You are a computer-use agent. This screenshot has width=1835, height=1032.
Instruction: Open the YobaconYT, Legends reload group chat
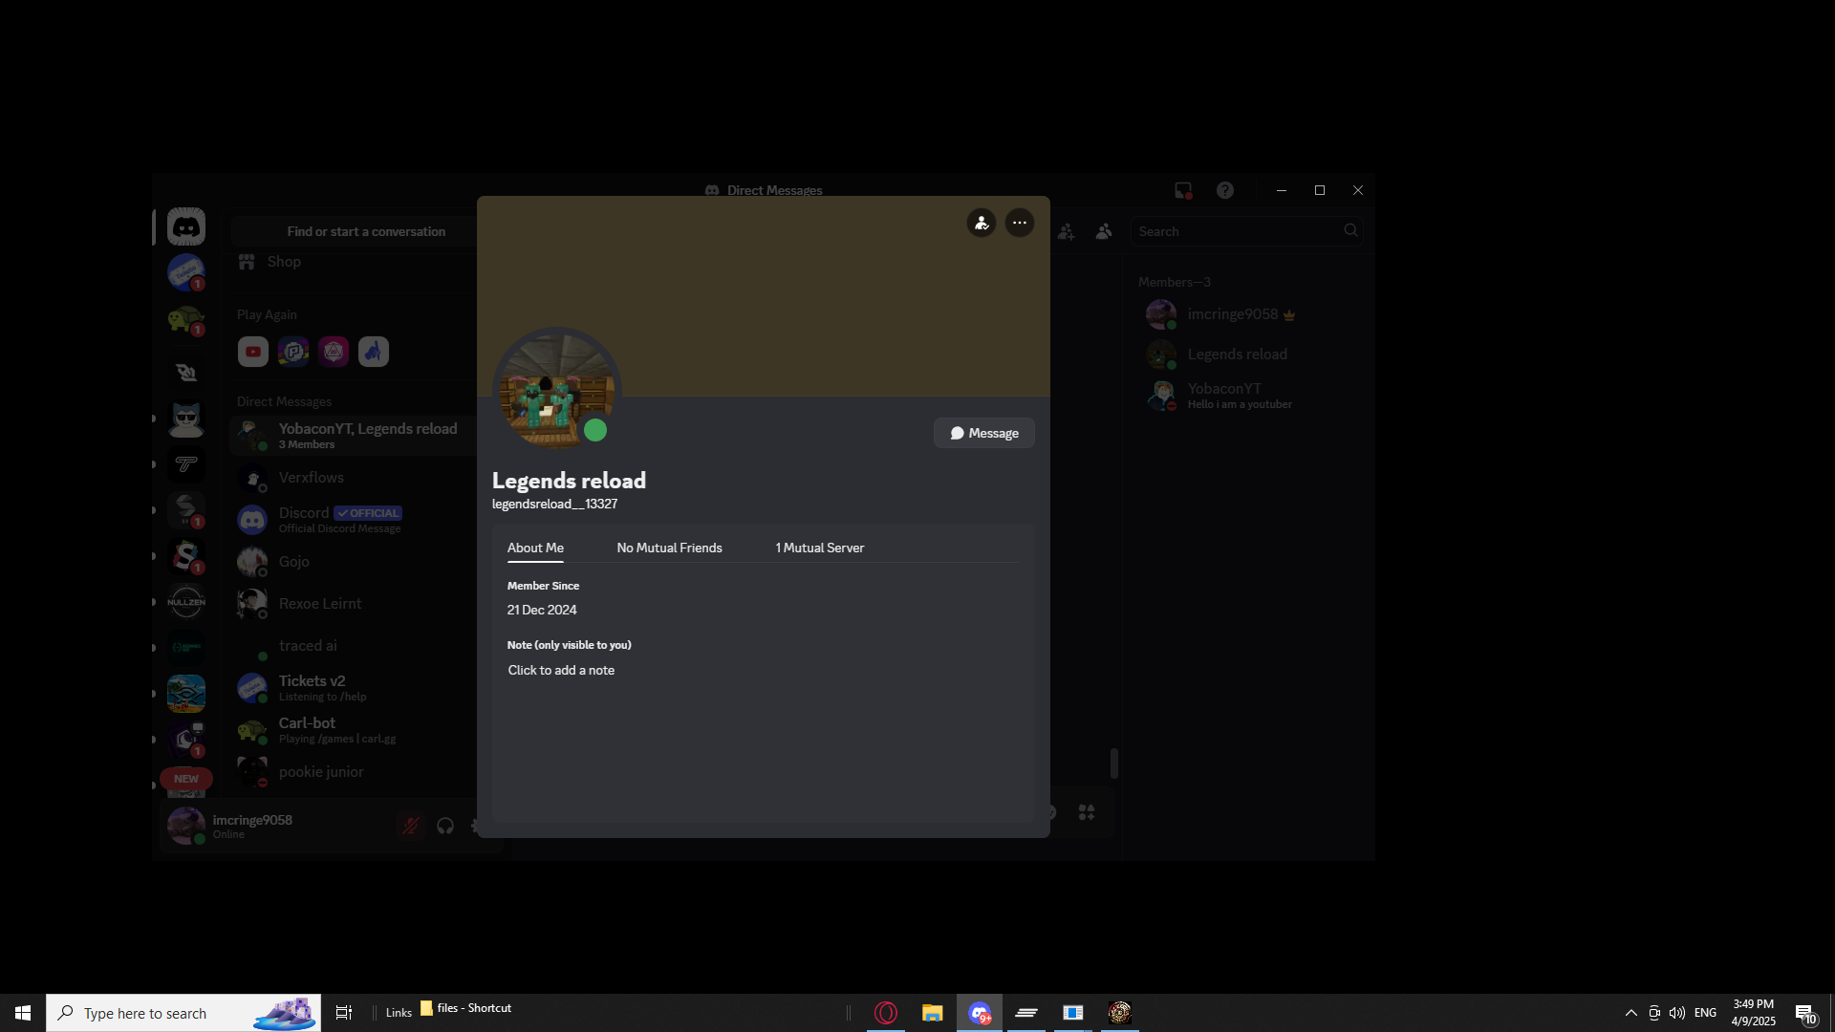353,436
